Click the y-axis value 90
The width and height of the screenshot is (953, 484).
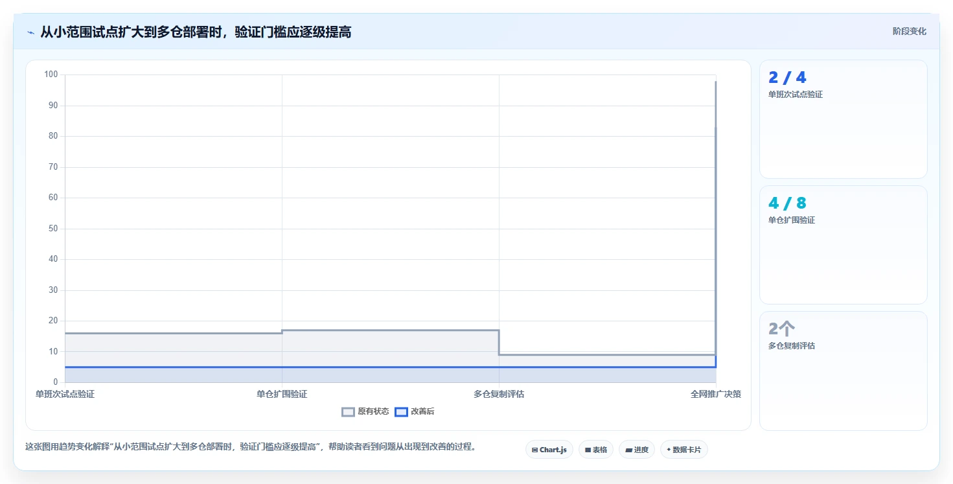click(x=53, y=106)
